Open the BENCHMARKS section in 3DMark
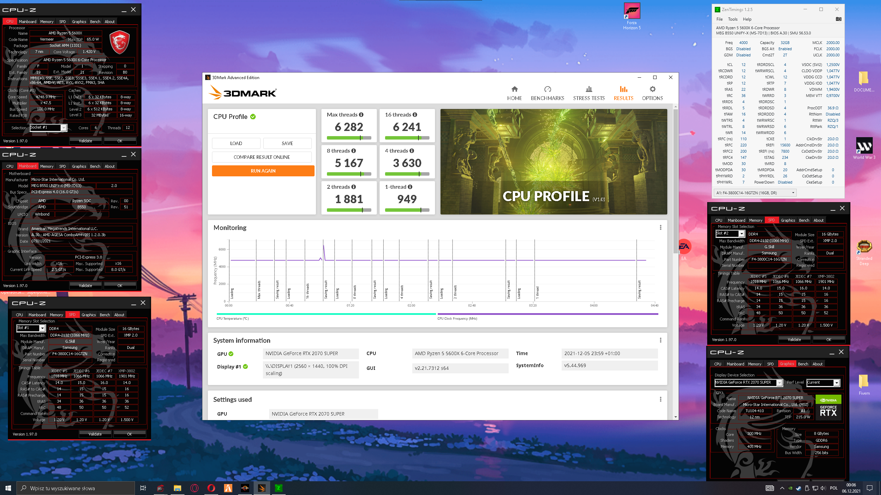881x495 pixels. (x=548, y=93)
